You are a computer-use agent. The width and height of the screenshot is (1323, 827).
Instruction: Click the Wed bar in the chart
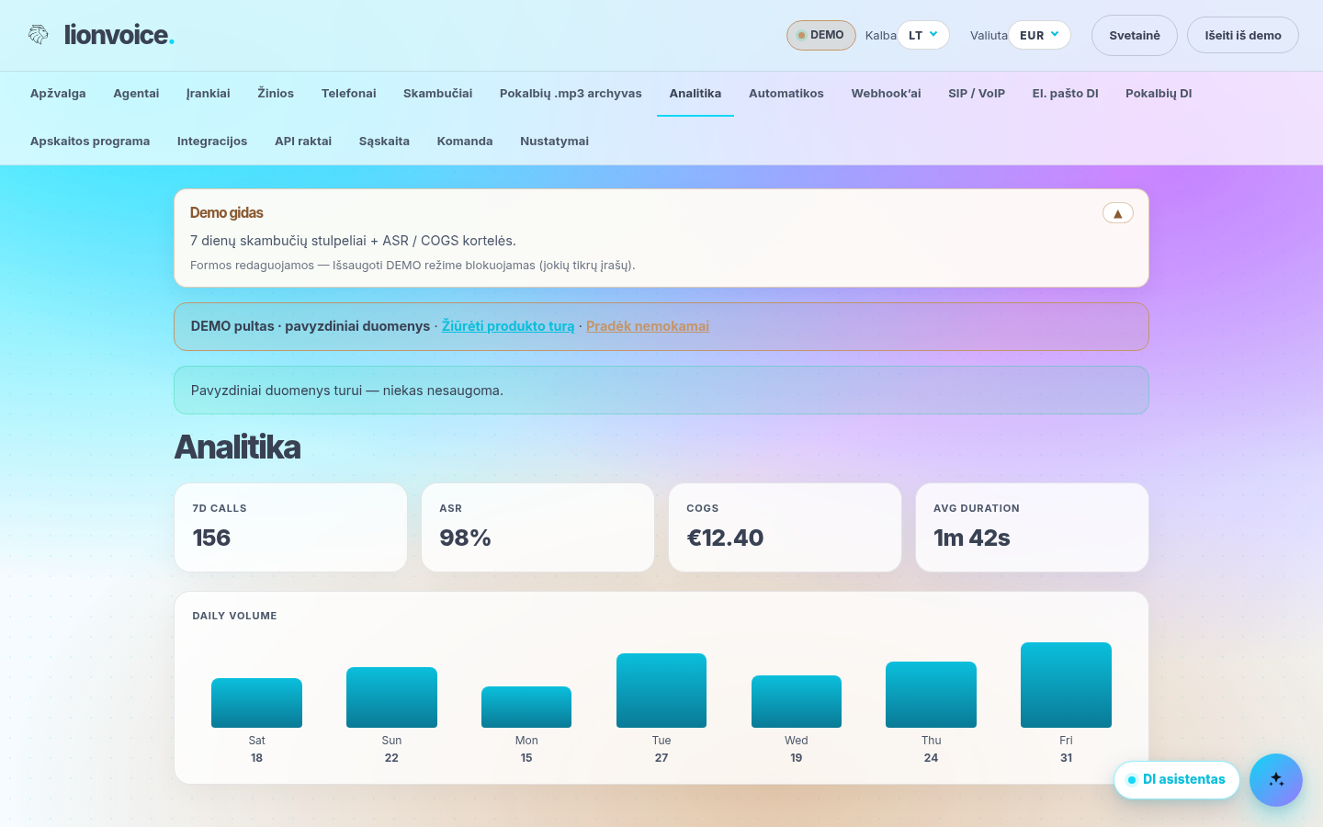(x=797, y=701)
